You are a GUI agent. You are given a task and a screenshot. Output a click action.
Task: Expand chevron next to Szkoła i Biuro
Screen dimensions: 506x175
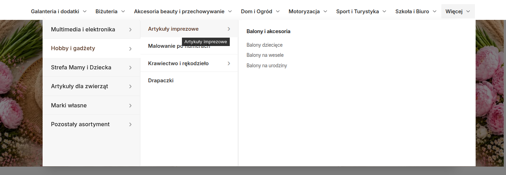coord(434,12)
